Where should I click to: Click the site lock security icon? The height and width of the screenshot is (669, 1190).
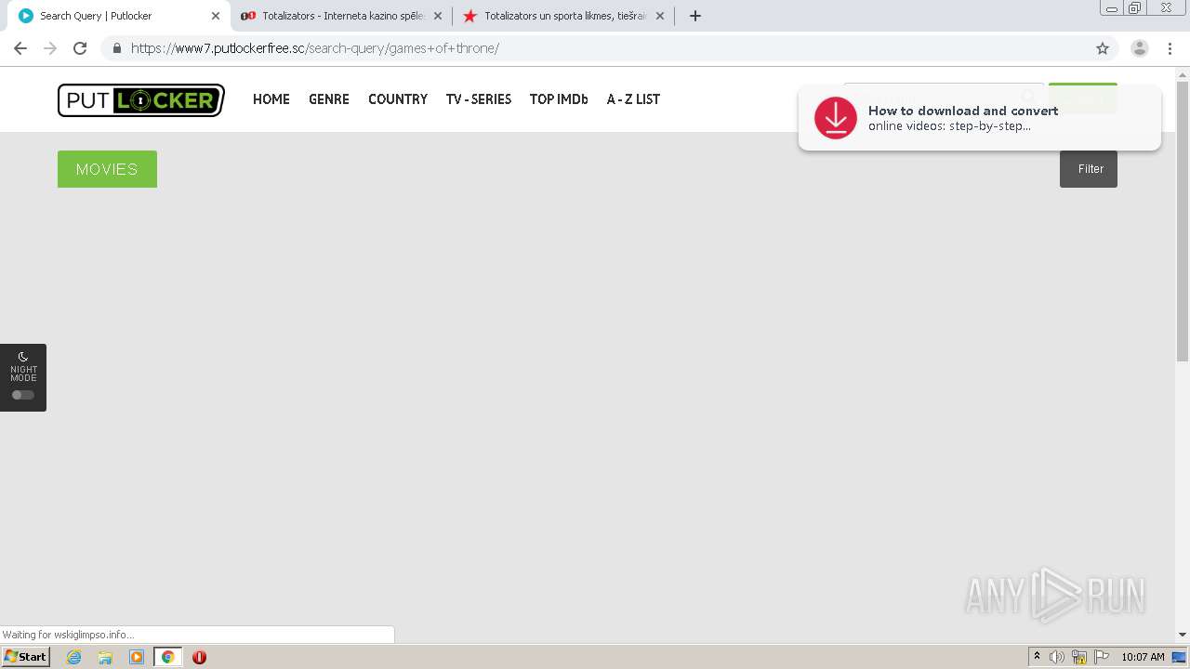pyautogui.click(x=116, y=48)
